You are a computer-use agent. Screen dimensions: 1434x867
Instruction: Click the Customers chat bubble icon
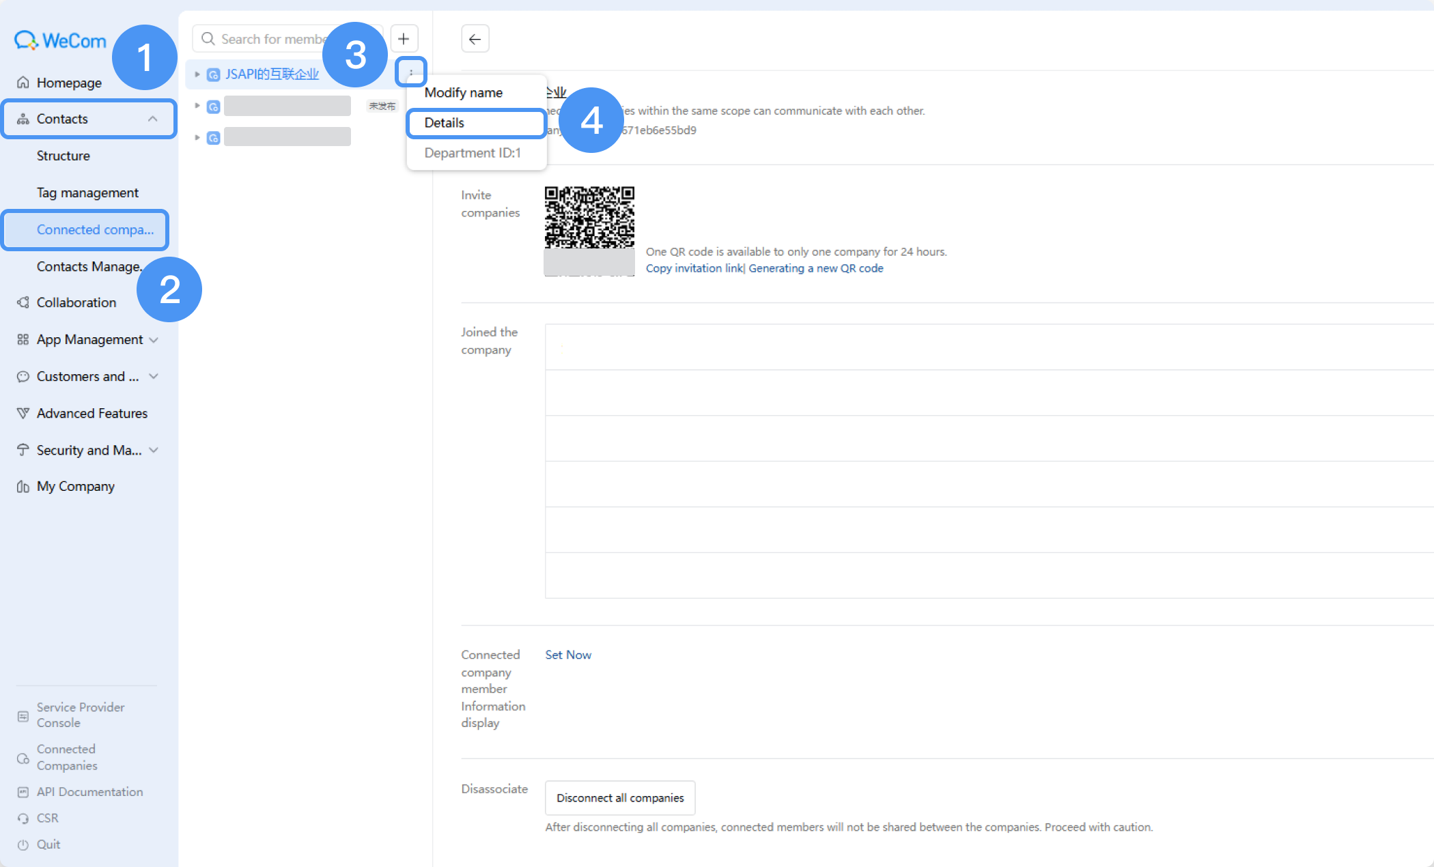coord(23,376)
